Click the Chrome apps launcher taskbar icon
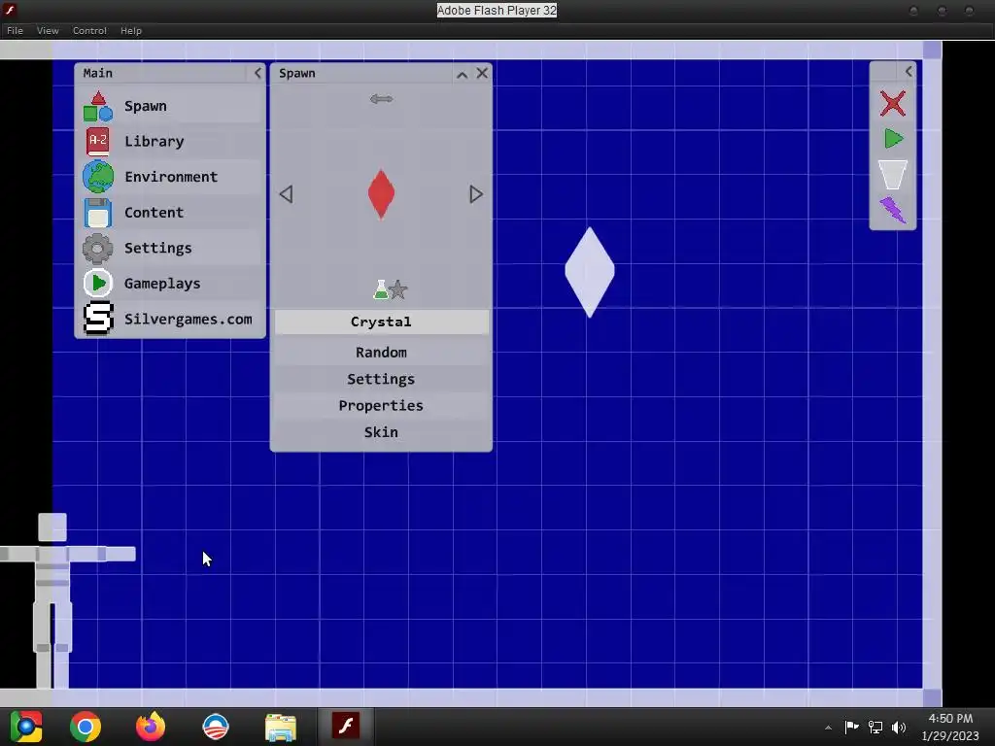Screen dimensions: 995x746 click(x=26, y=727)
